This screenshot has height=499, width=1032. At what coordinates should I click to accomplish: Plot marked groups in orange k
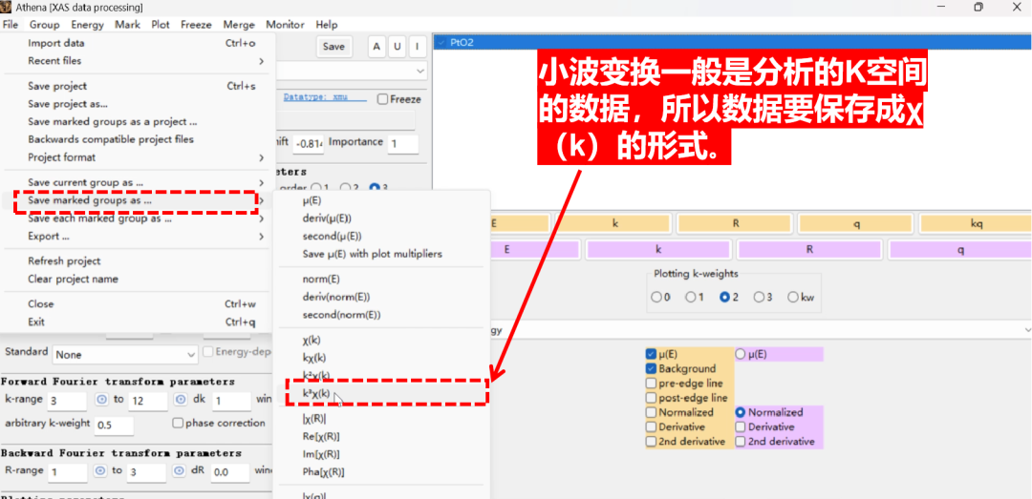tap(615, 223)
